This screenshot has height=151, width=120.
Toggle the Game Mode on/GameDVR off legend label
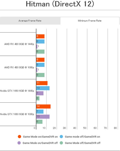40,143
